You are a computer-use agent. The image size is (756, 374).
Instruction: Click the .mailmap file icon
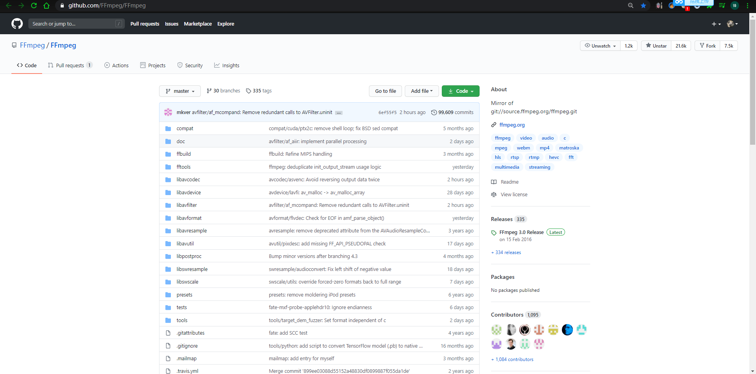[x=168, y=359]
